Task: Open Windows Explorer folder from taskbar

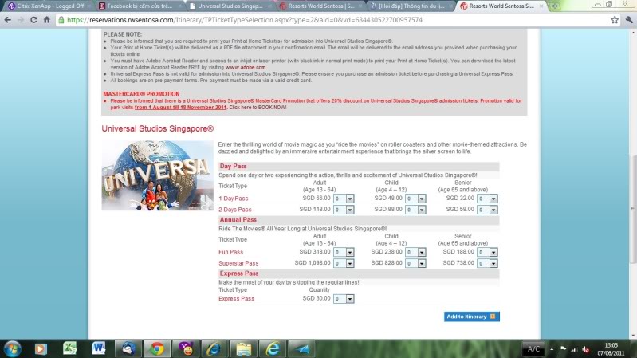Action: (243, 348)
